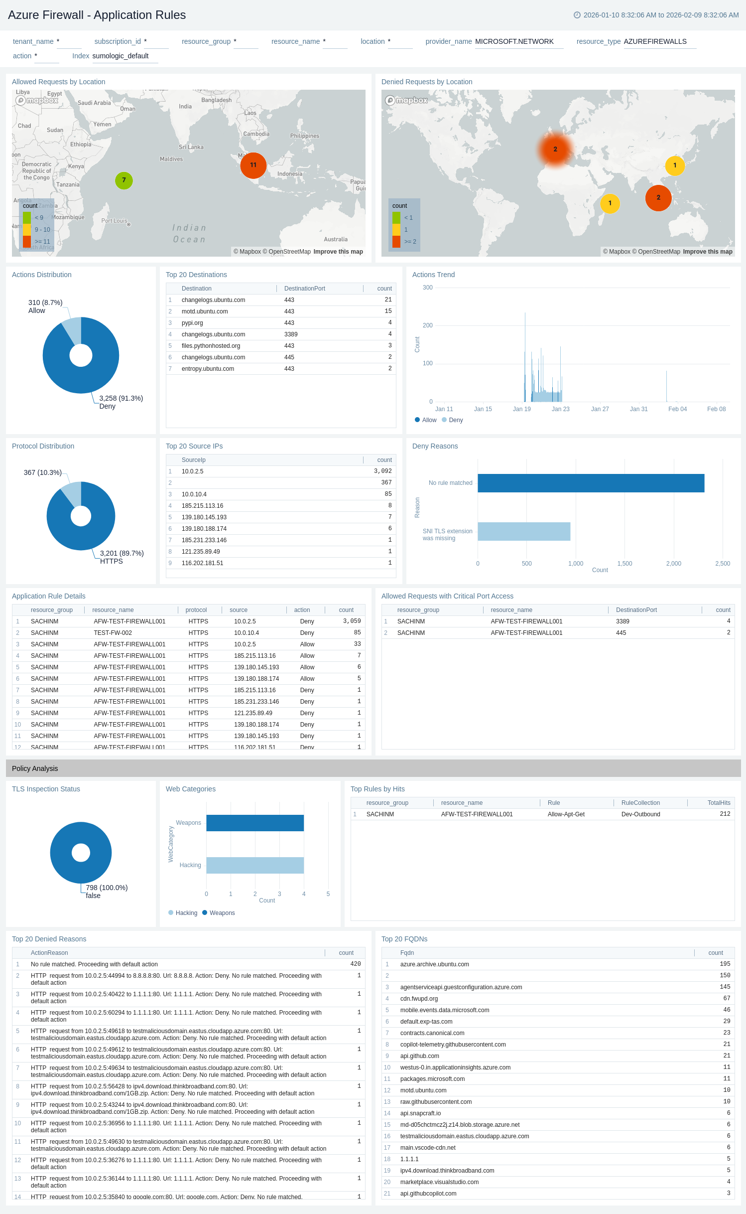Image resolution: width=746 pixels, height=1214 pixels.
Task: Click Improve this map link on Denied map
Action: click(x=707, y=252)
